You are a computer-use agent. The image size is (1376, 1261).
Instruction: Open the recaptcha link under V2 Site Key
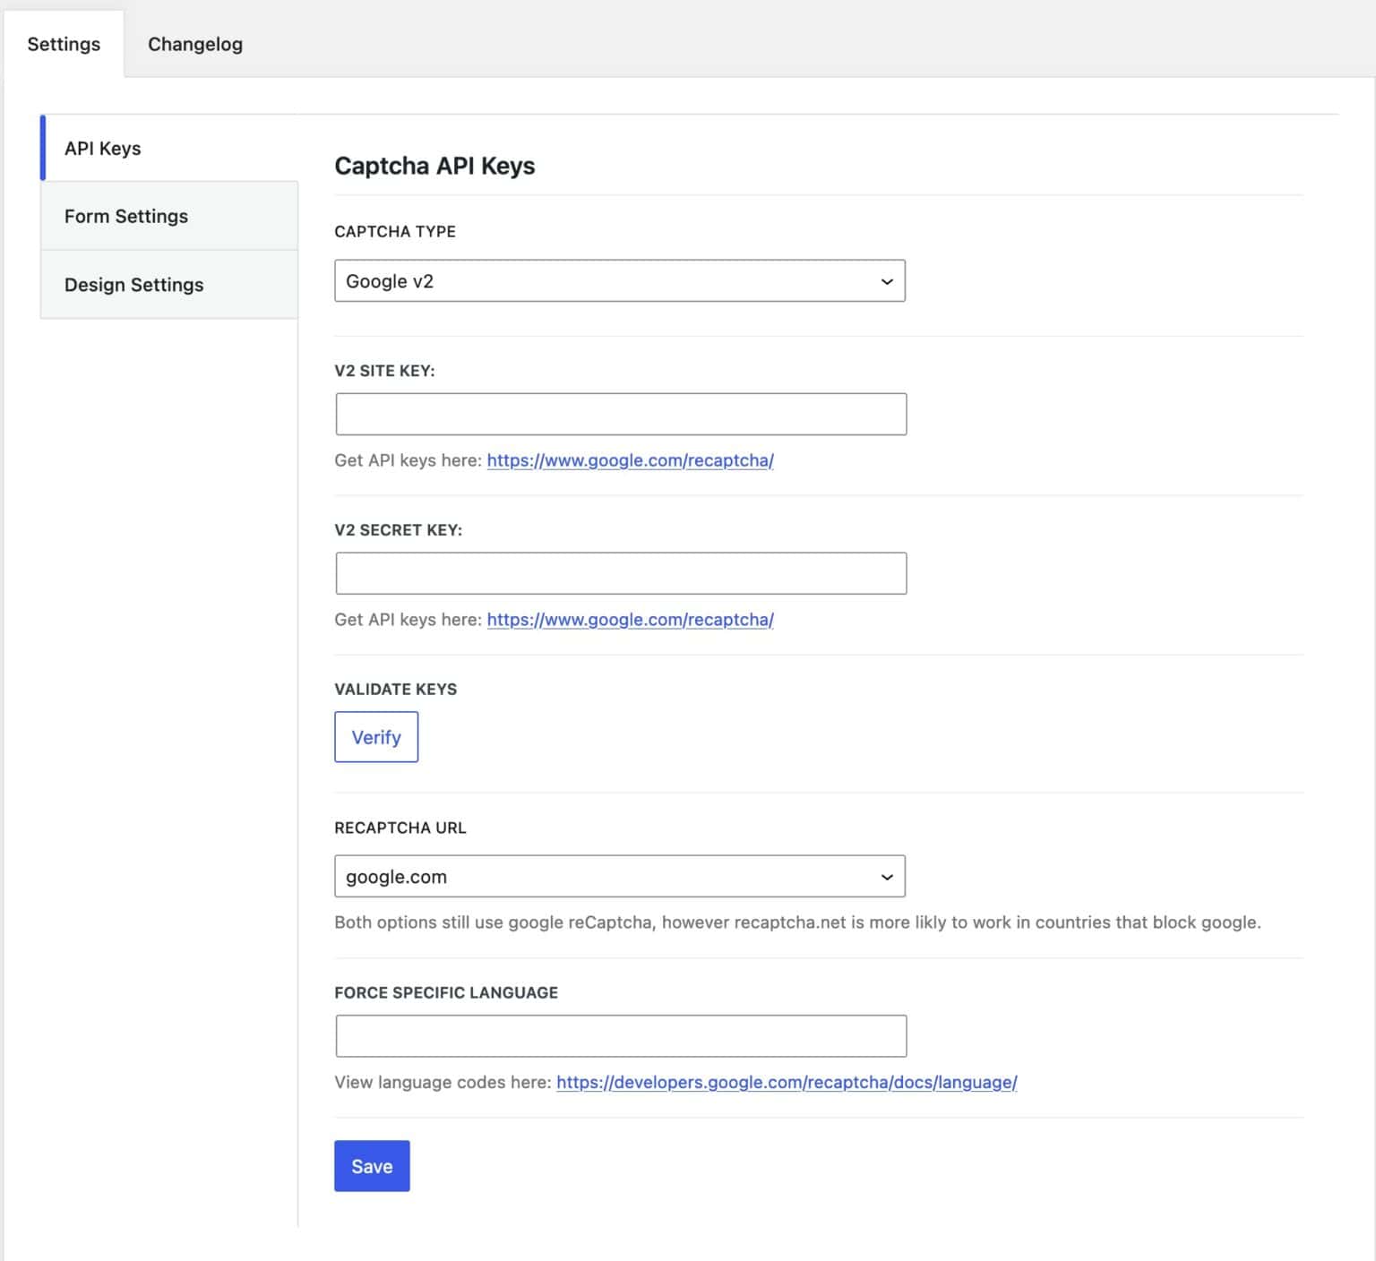tap(630, 460)
